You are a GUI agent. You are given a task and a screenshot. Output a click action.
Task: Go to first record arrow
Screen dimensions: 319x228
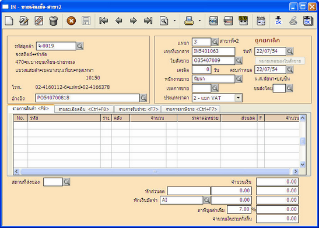[x=104, y=21]
